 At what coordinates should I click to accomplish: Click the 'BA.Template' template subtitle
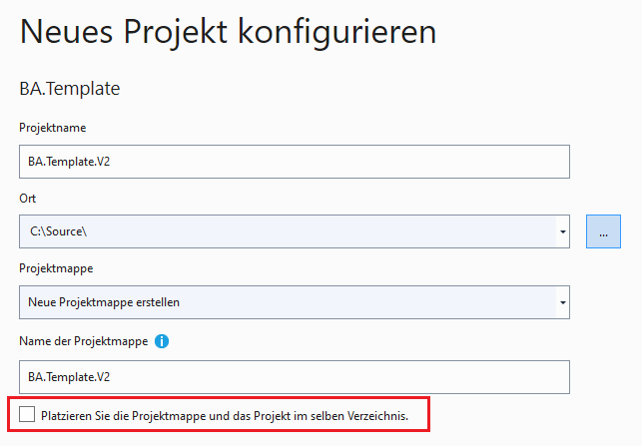point(70,89)
